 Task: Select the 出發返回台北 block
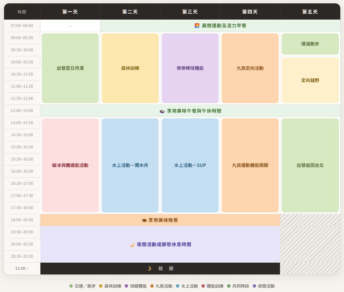(310, 165)
